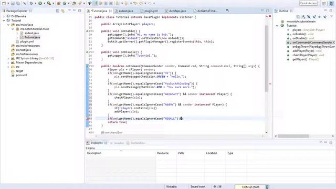Open pom.xml in Package Explorer
The image size is (336, 189).
tap(21, 75)
